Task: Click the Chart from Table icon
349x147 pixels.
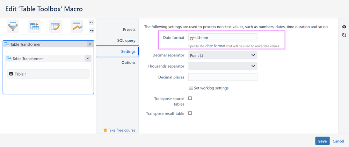Action: point(77,26)
